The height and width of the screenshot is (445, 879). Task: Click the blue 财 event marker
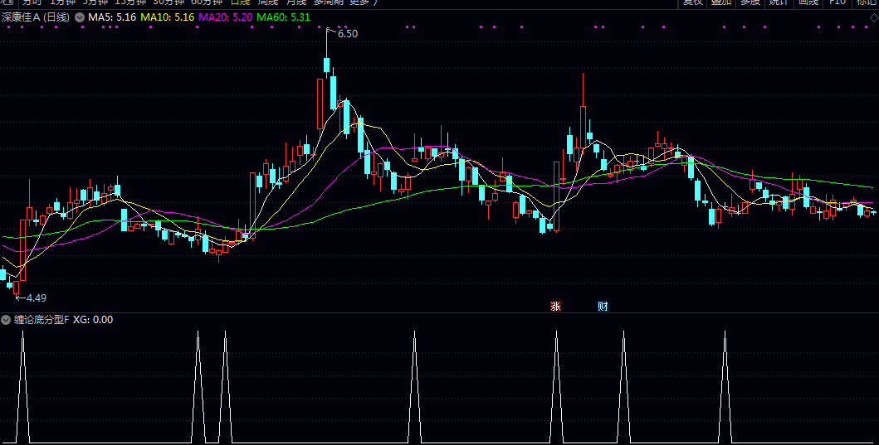click(603, 306)
